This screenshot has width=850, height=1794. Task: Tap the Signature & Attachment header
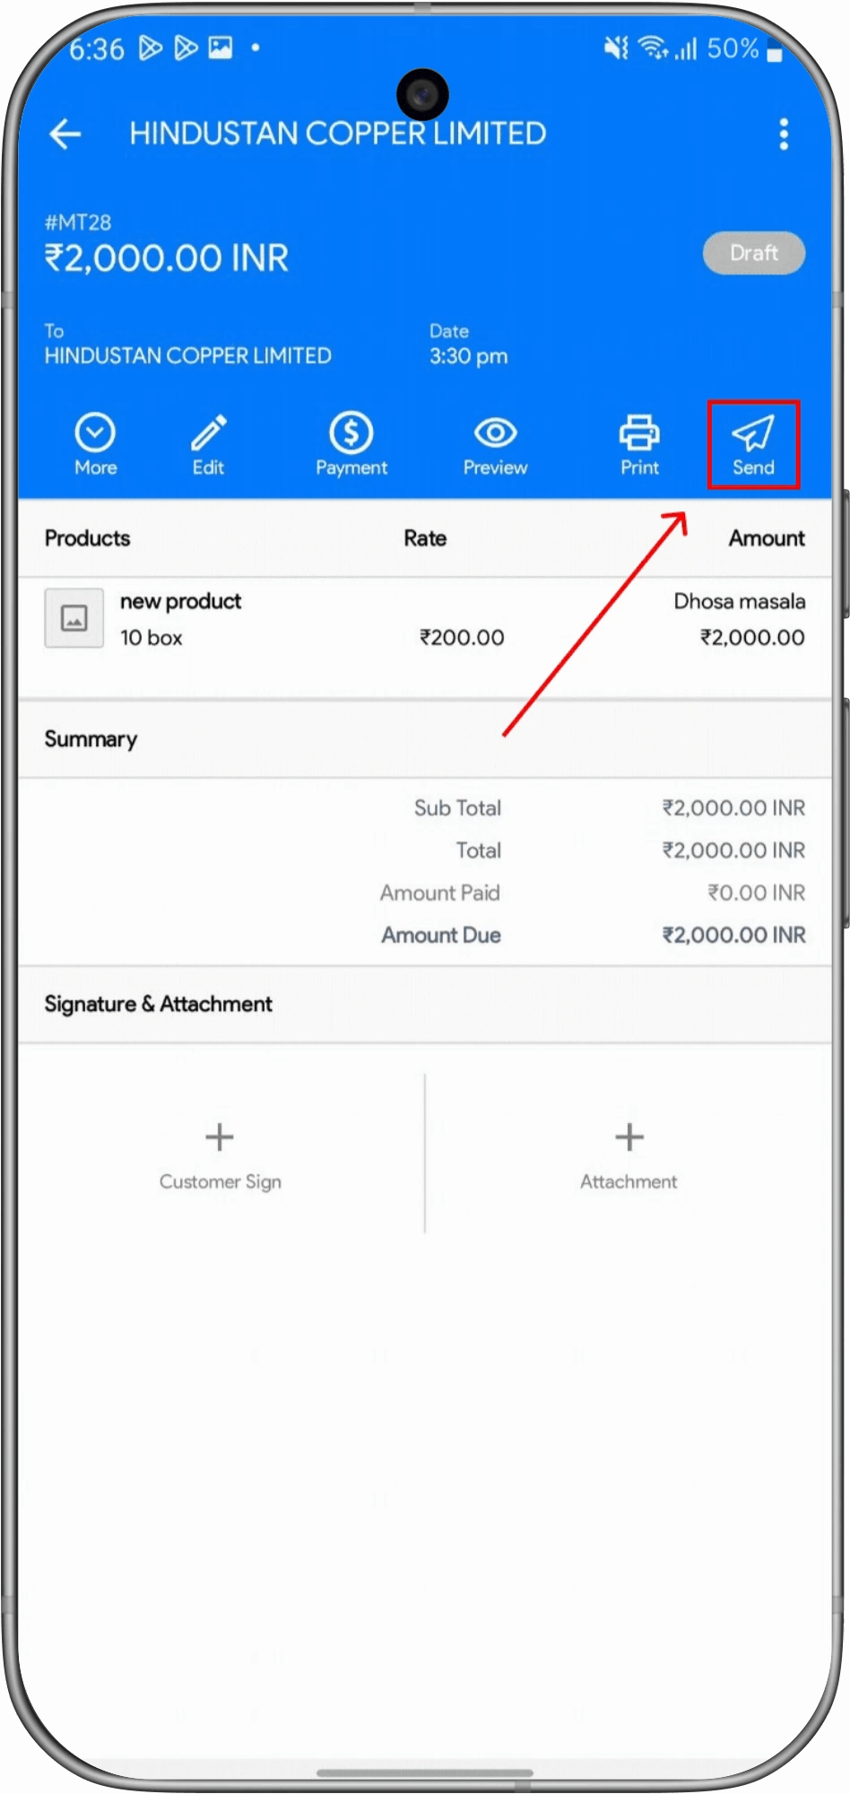(159, 1004)
